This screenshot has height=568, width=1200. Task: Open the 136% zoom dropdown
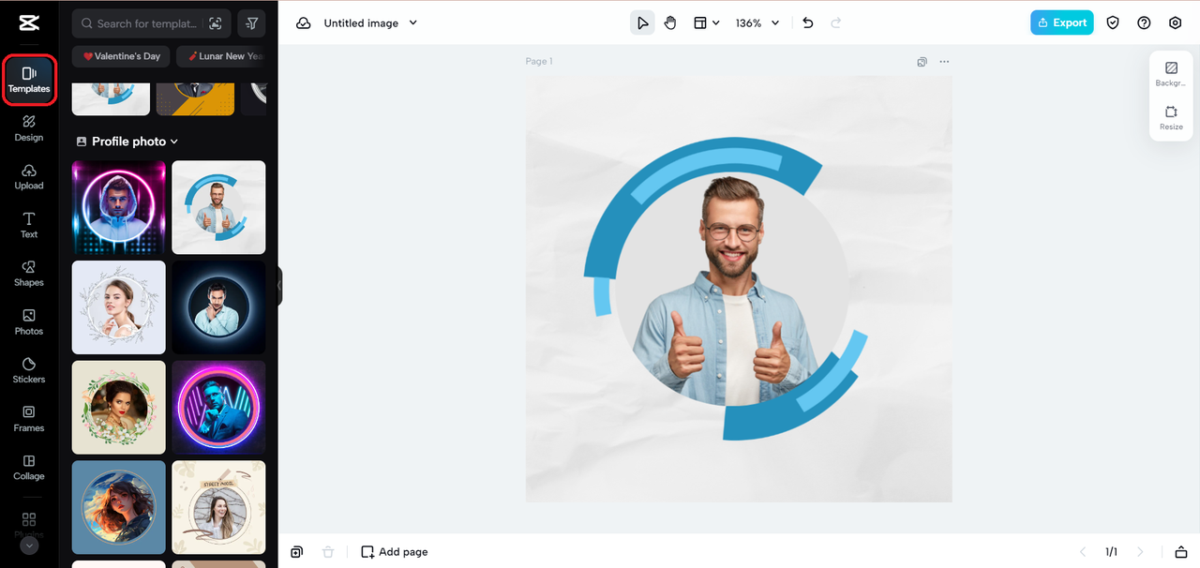(757, 22)
